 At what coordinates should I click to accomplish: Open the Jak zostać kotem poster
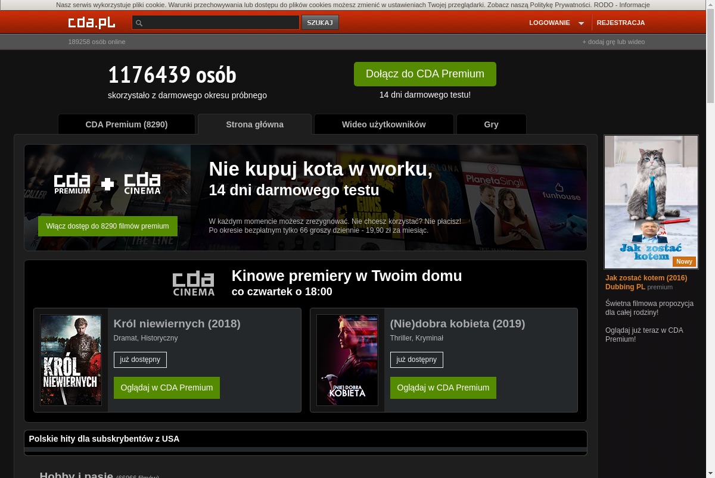(651, 202)
